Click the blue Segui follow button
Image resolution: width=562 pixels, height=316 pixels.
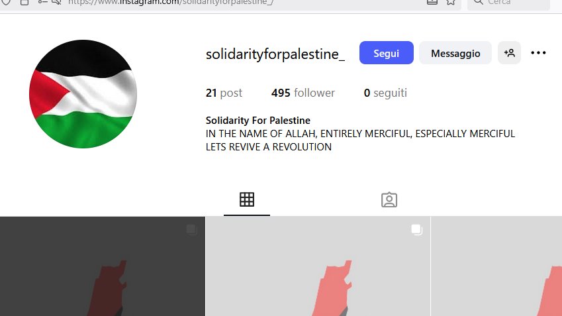click(x=387, y=53)
